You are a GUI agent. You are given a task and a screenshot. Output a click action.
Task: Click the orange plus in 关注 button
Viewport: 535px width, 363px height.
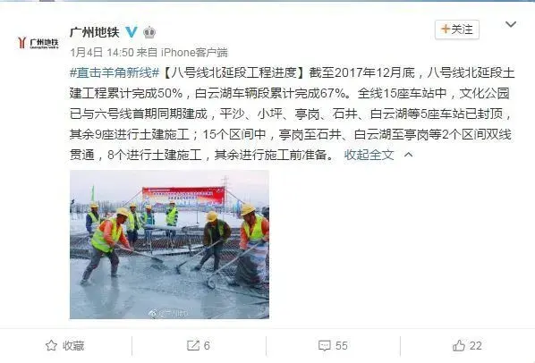pyautogui.click(x=446, y=29)
